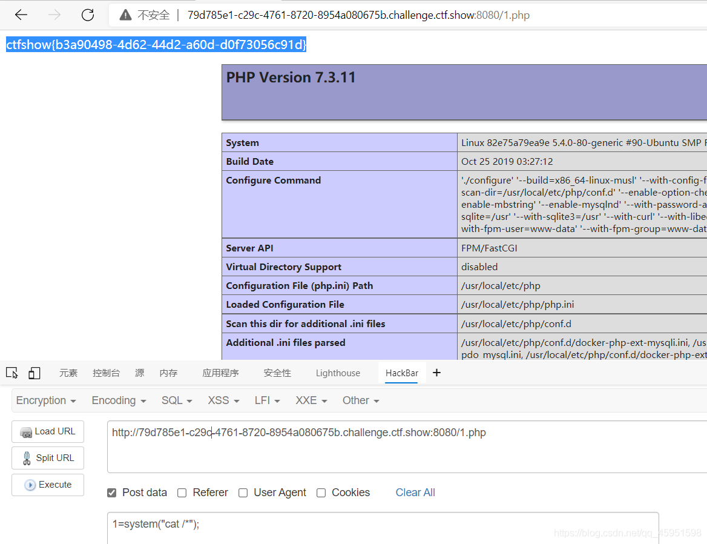Image resolution: width=707 pixels, height=544 pixels.
Task: Open the Lighthouse tab
Action: (x=338, y=373)
